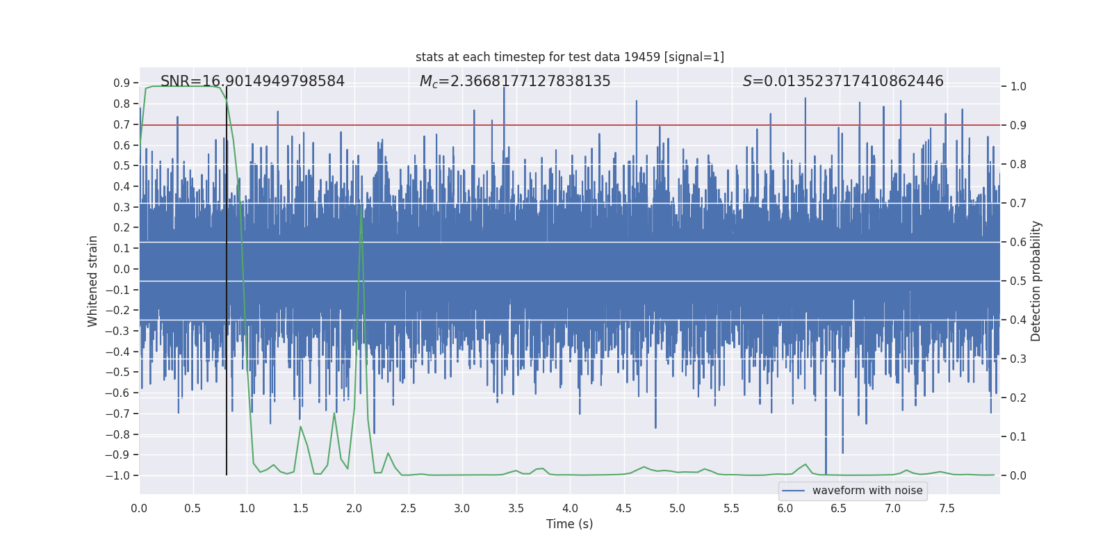Click the 'Time (s)' x-axis label
This screenshot has height=556, width=1112.
[x=570, y=524]
